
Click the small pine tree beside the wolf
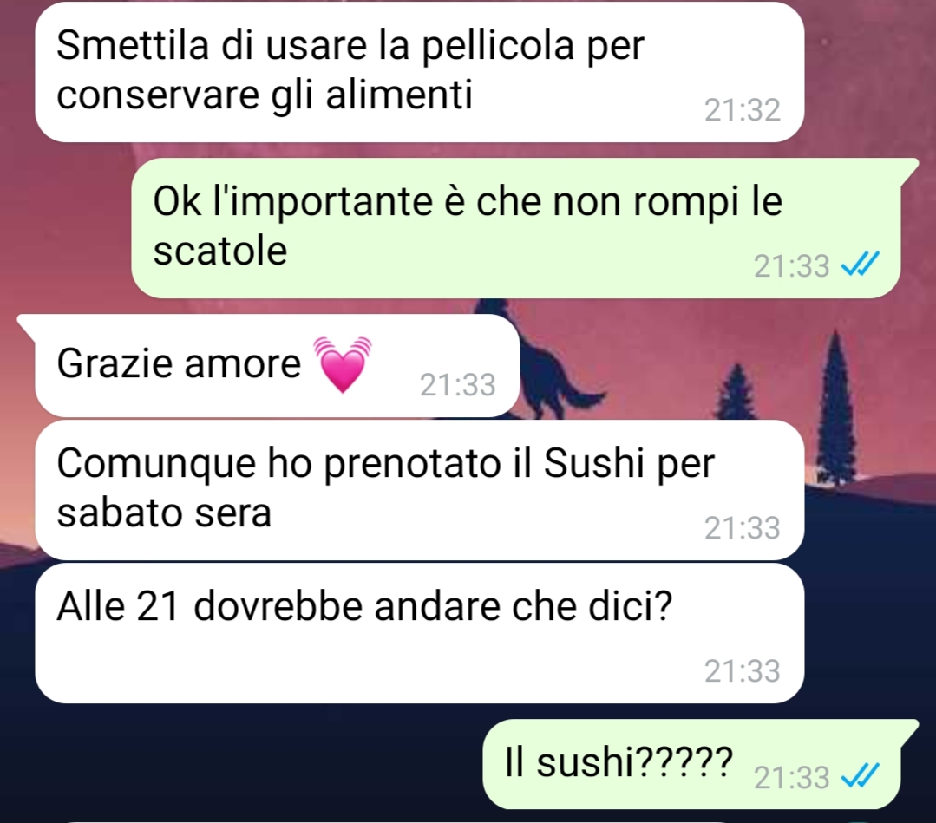point(738,393)
